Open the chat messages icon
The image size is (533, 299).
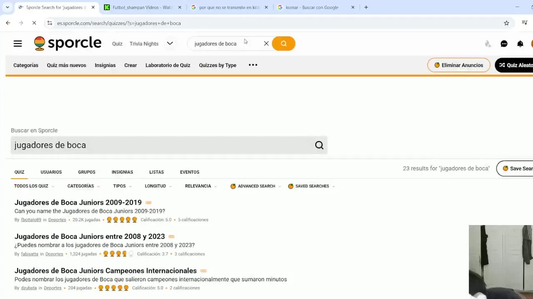(504, 44)
